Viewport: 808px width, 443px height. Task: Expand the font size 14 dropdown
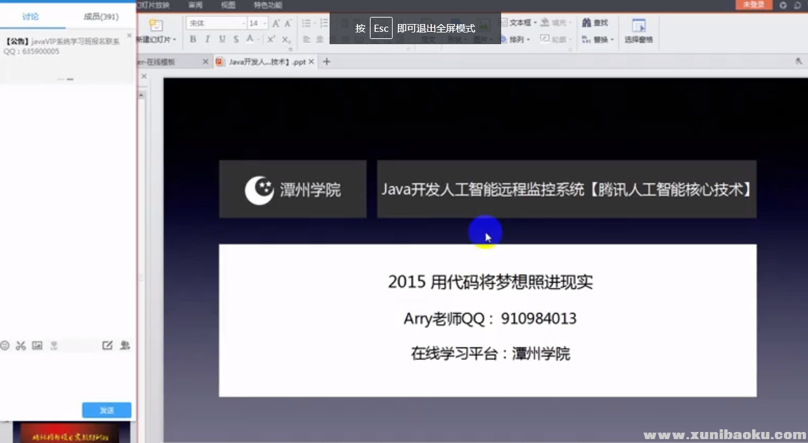pyautogui.click(x=265, y=23)
